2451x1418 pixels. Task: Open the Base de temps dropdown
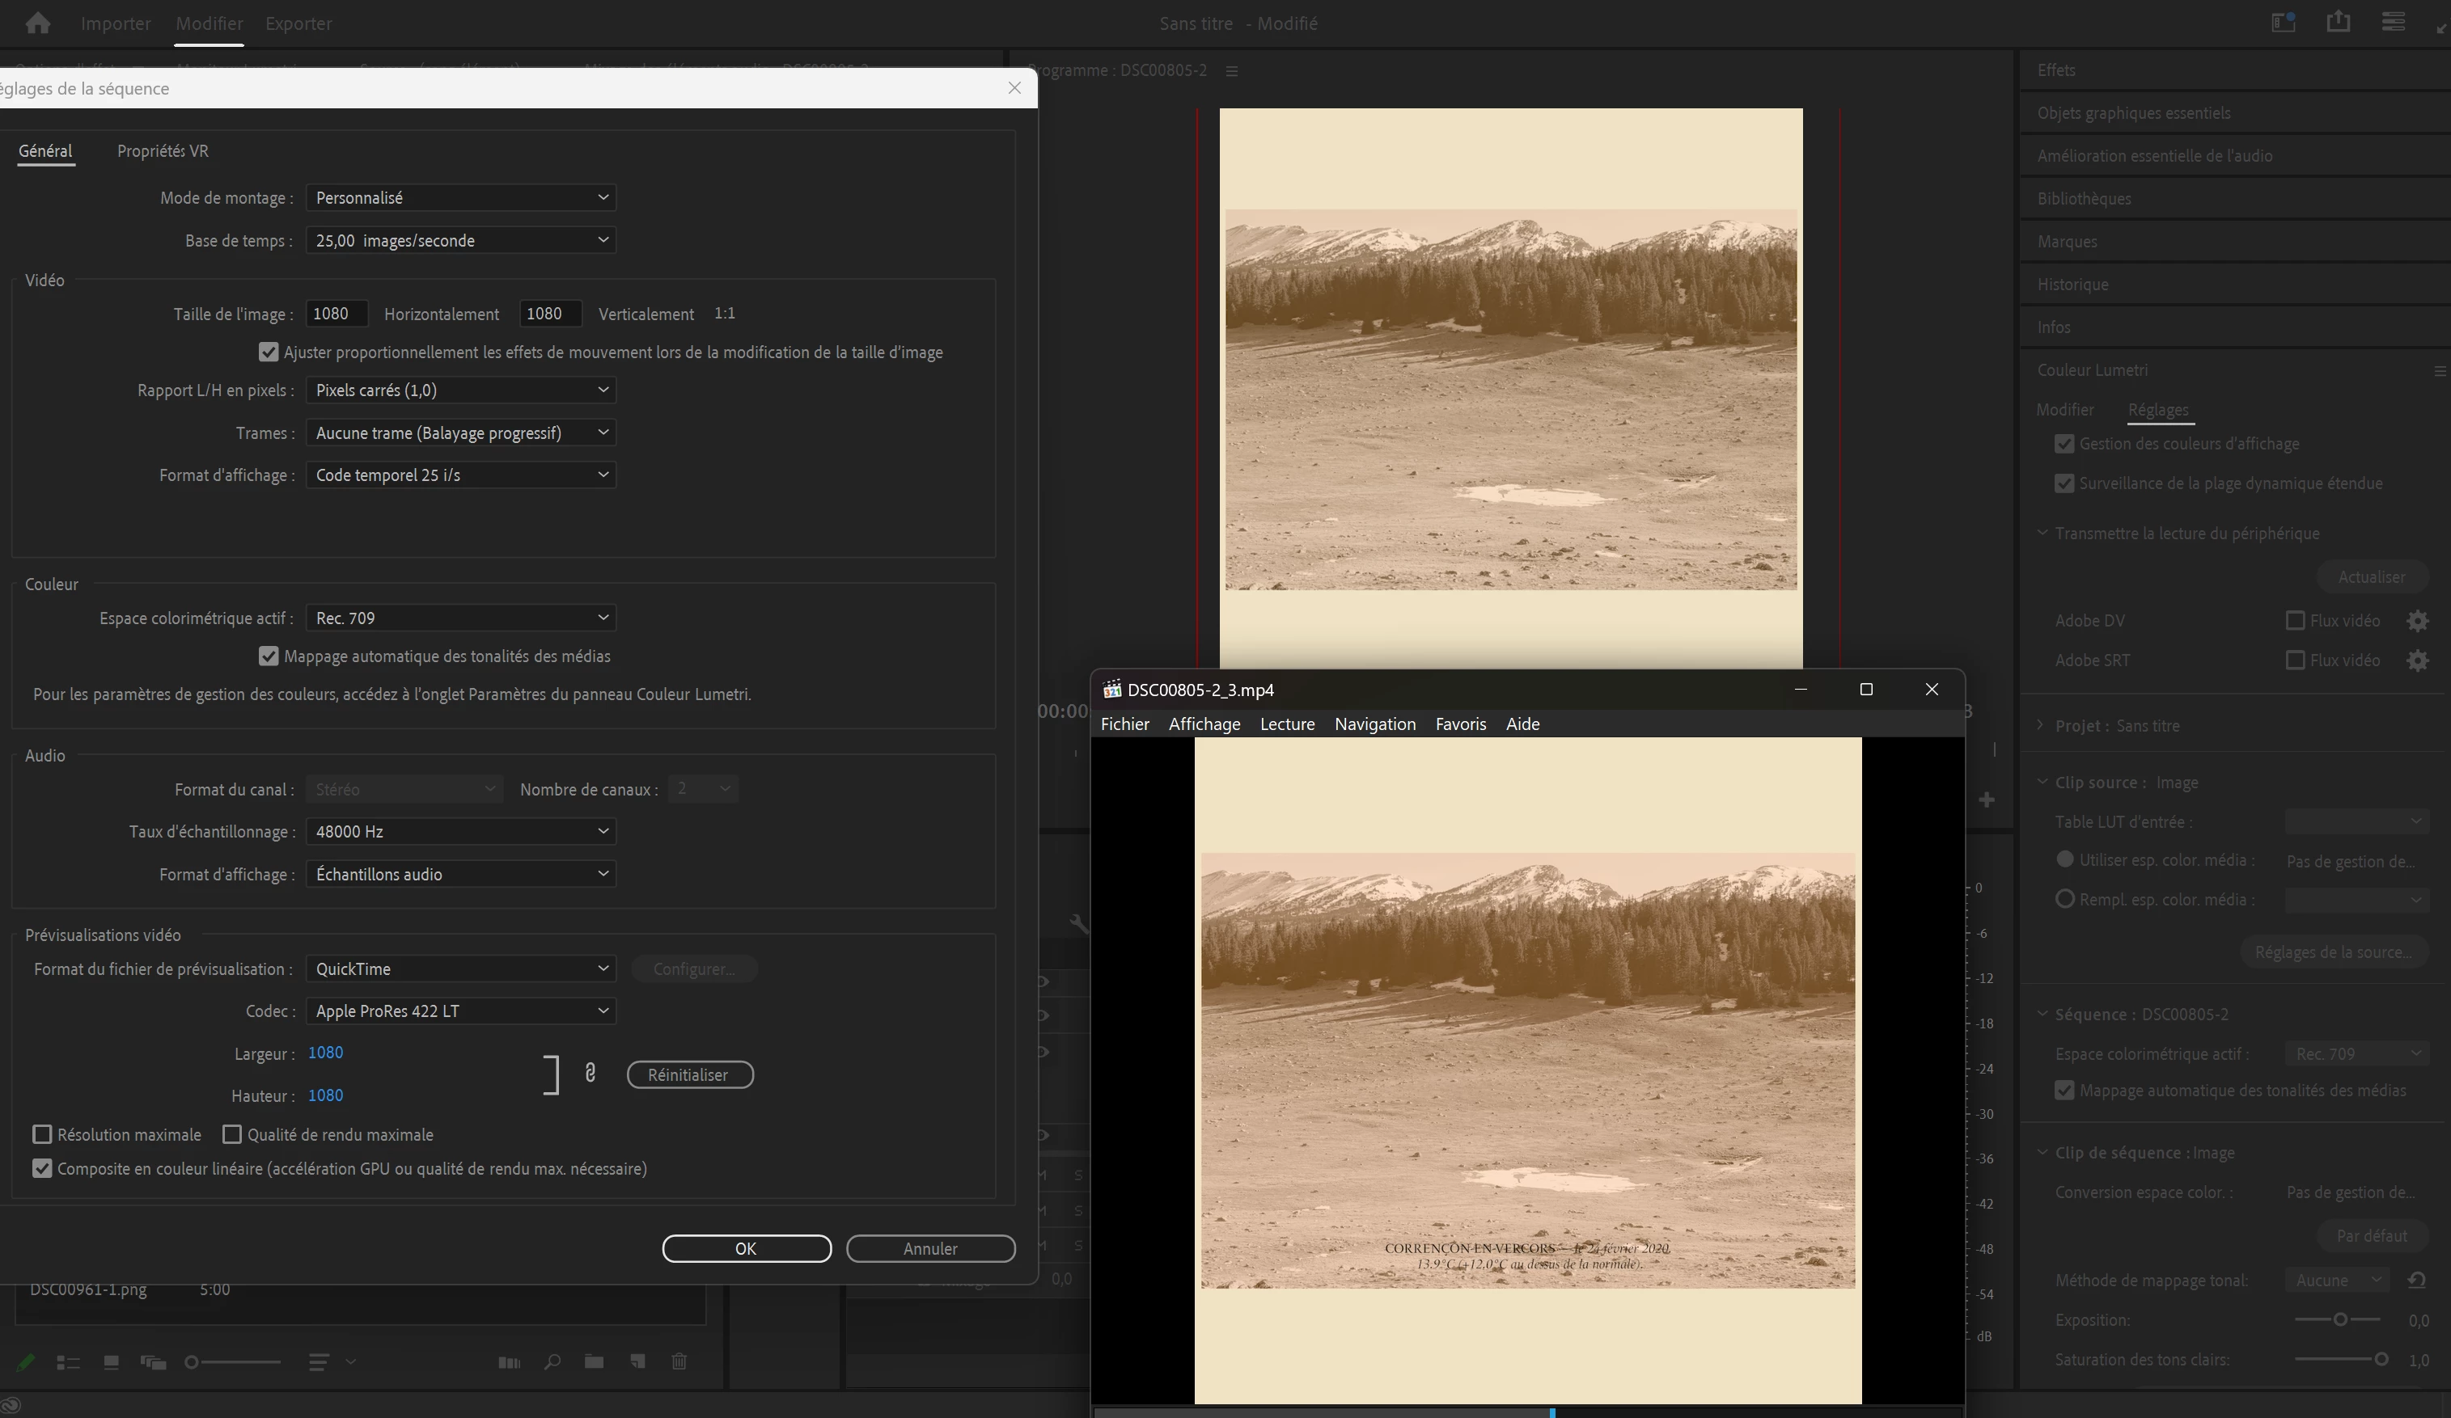(461, 240)
